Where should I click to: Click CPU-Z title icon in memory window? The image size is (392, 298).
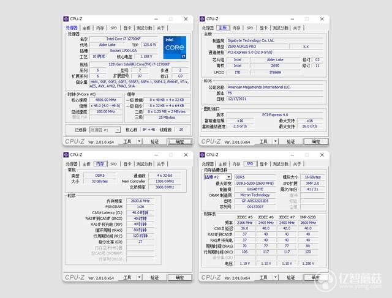point(66,155)
